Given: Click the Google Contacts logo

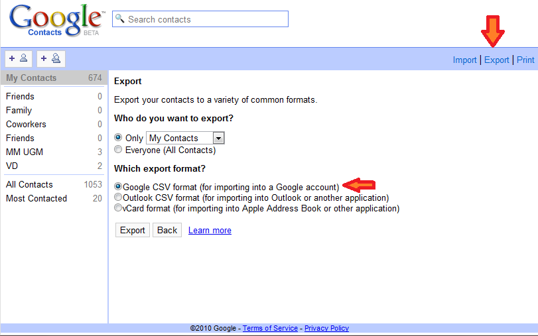Looking at the screenshot, I should pyautogui.click(x=56, y=21).
